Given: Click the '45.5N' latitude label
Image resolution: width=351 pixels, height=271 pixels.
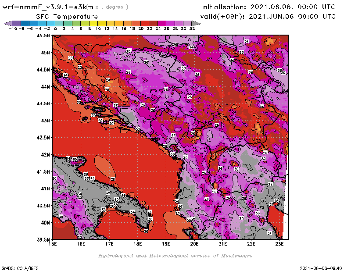Looking at the screenshot, I should click(x=43, y=36).
